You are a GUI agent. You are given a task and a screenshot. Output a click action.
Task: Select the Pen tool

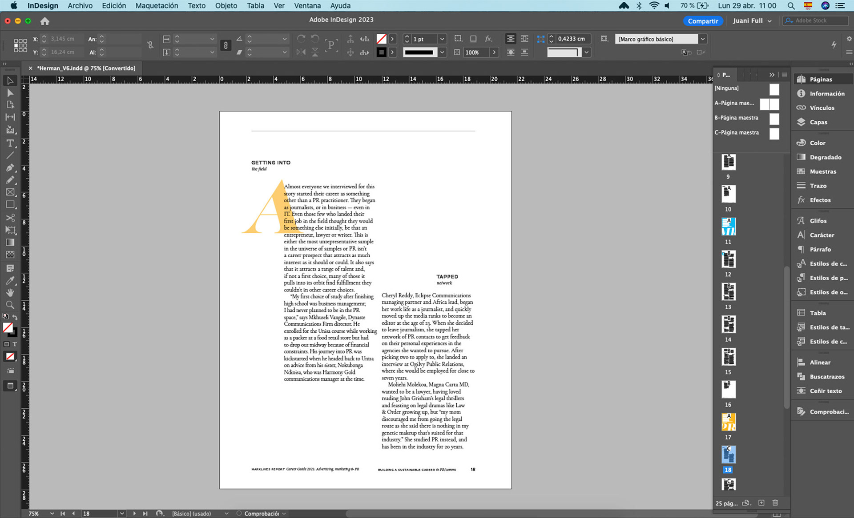click(10, 167)
